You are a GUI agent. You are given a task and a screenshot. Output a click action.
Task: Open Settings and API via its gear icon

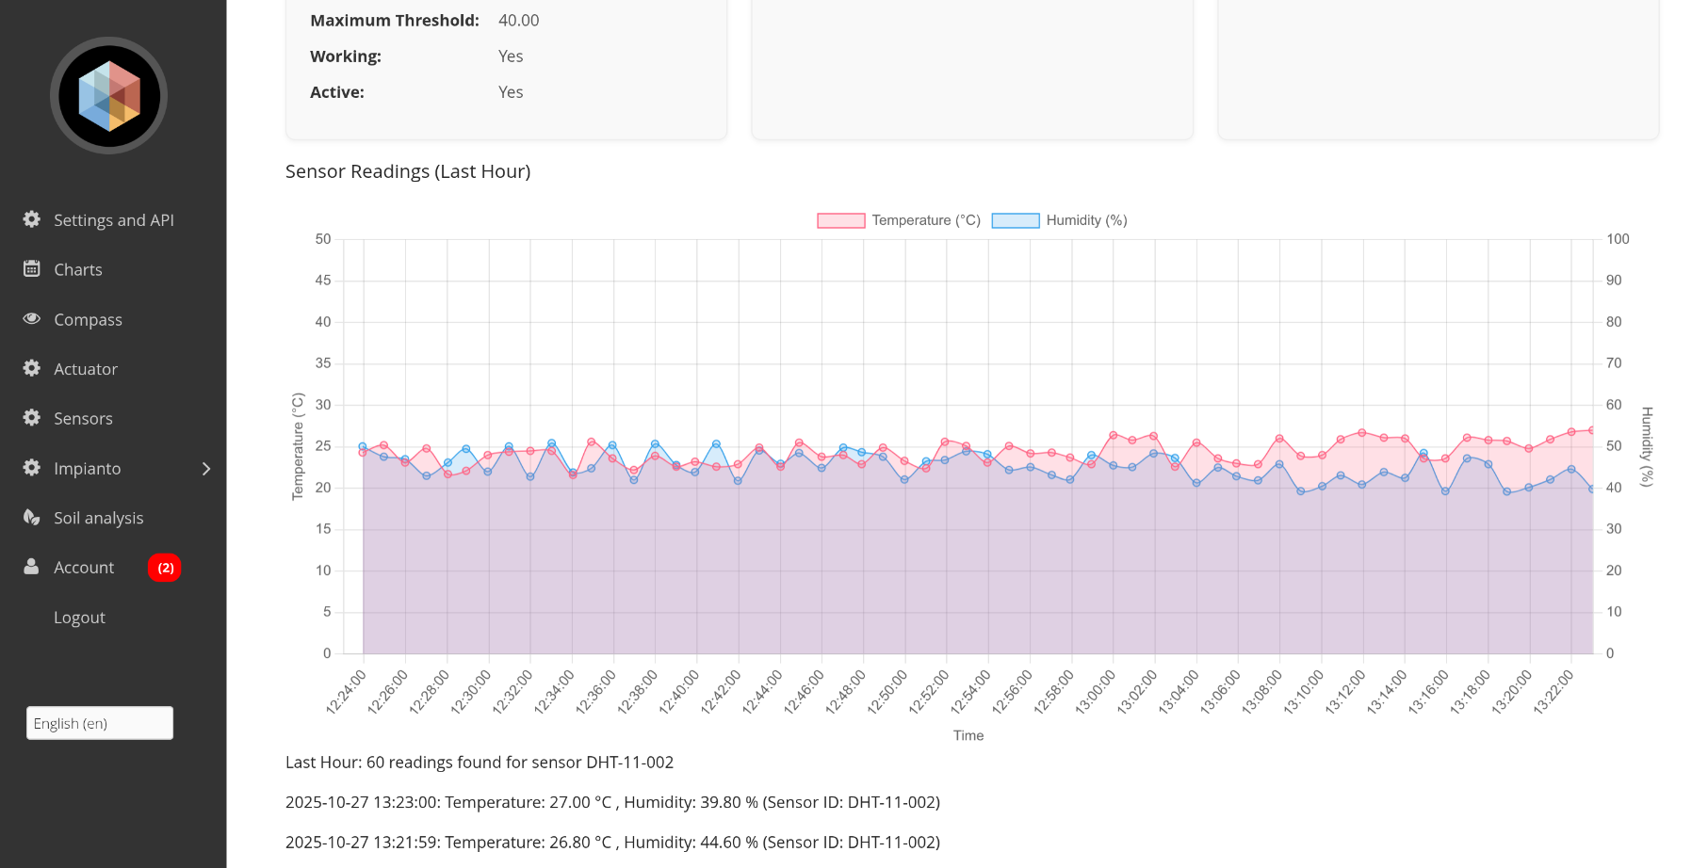click(x=31, y=218)
